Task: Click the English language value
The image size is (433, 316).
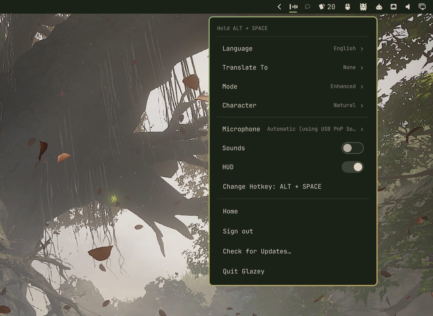Action: point(345,48)
